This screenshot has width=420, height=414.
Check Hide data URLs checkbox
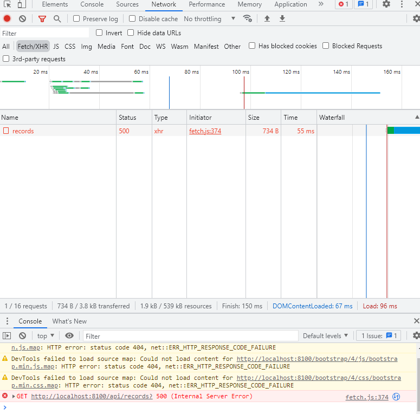(131, 33)
